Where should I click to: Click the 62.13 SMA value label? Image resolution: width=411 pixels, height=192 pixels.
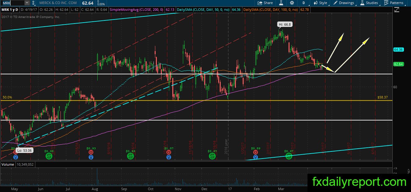click(x=170, y=10)
